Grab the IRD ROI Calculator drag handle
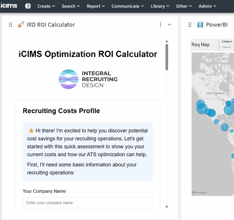 [x=10, y=25]
